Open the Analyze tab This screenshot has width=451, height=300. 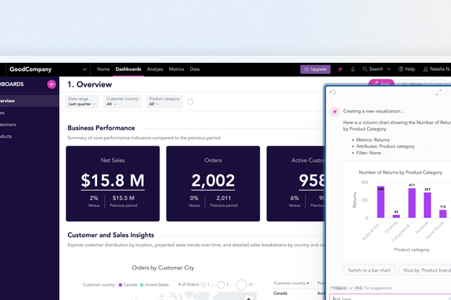(155, 69)
